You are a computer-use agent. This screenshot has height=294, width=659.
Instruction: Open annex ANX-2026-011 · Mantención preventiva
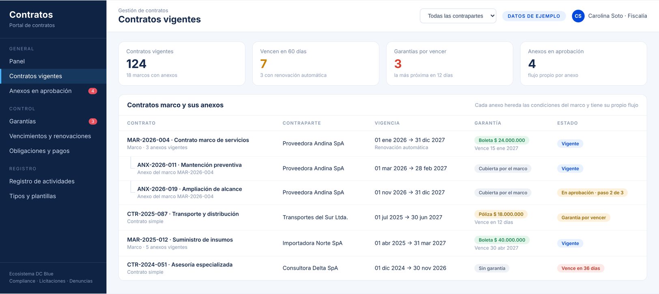tap(190, 165)
